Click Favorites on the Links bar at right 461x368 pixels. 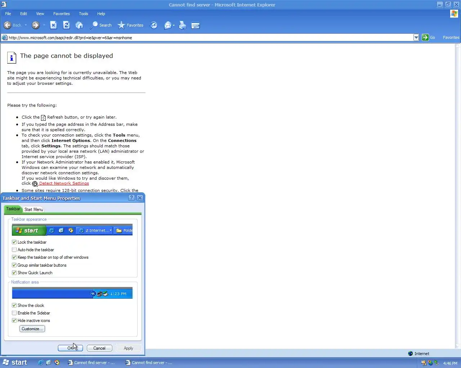451,37
